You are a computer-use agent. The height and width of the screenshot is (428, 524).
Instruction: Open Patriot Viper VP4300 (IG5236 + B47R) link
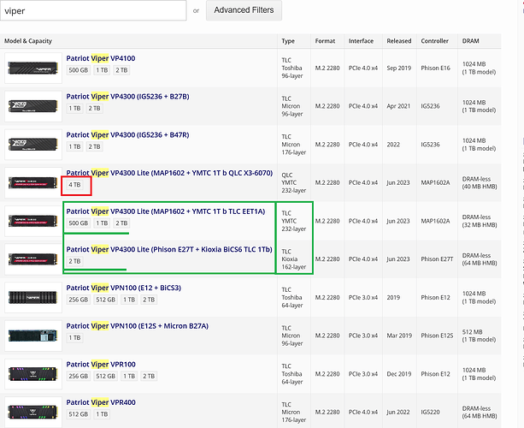point(127,135)
